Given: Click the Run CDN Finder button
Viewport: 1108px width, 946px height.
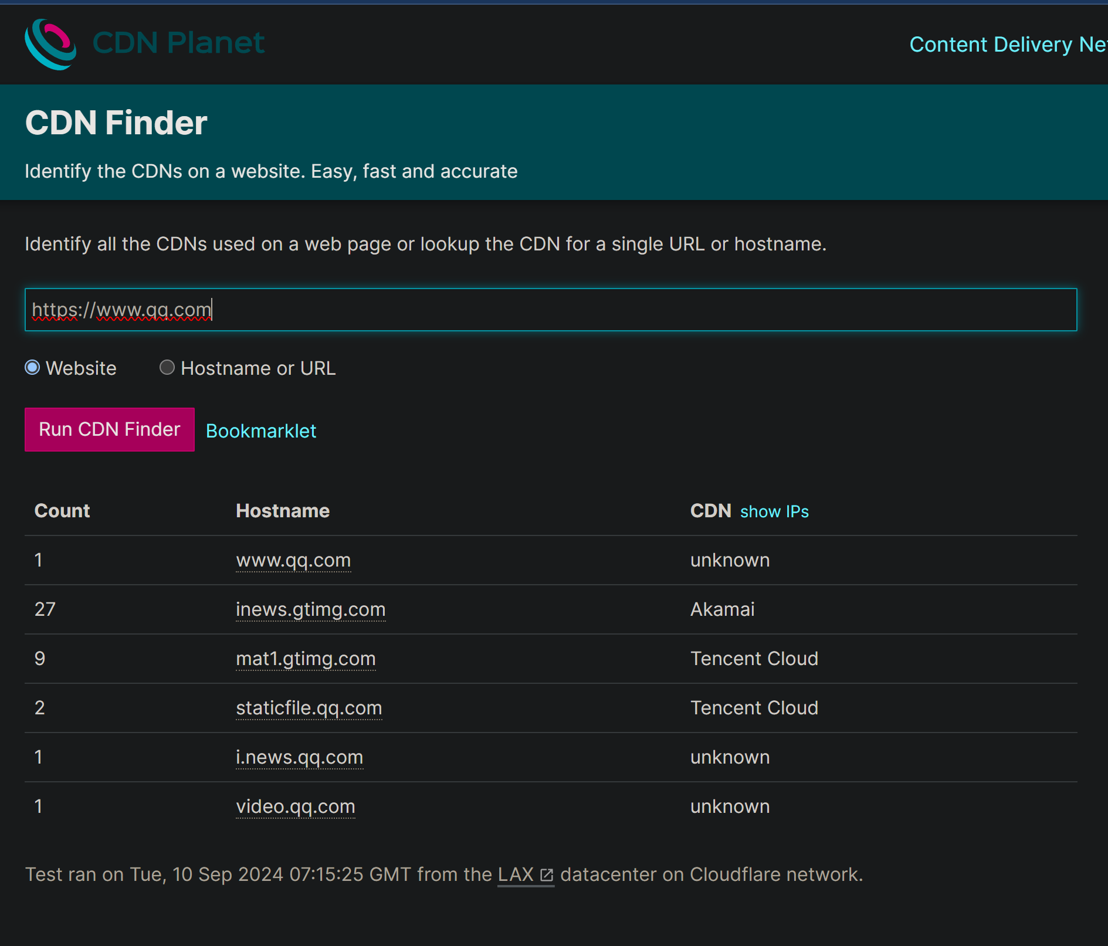Looking at the screenshot, I should (x=110, y=429).
